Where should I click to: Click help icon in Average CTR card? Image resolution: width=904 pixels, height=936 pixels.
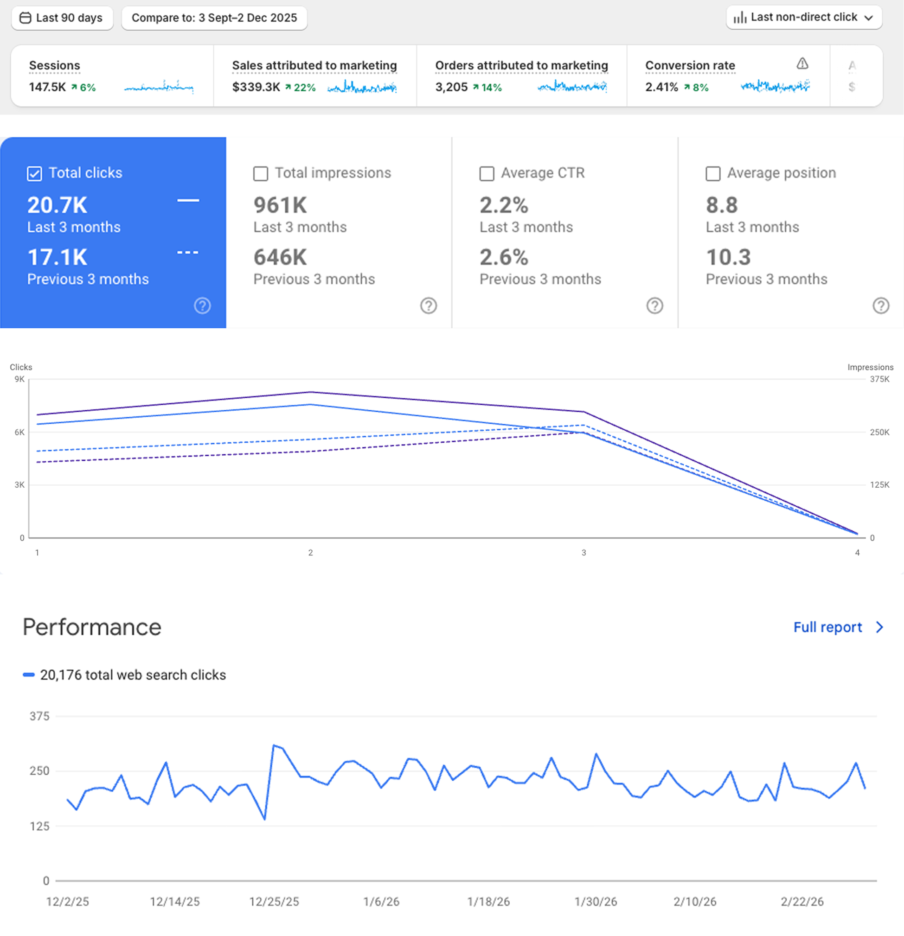(x=654, y=306)
